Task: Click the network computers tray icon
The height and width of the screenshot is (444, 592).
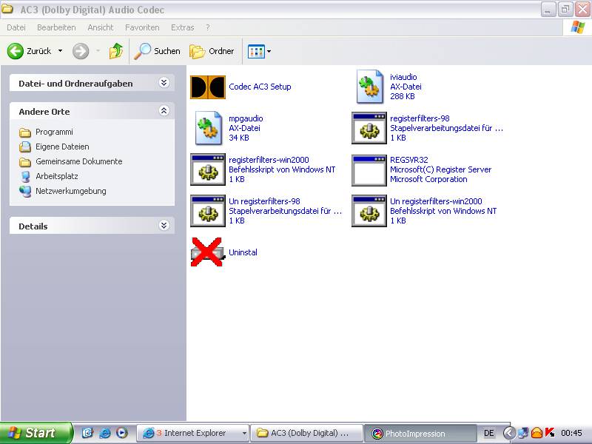Action: 523,433
